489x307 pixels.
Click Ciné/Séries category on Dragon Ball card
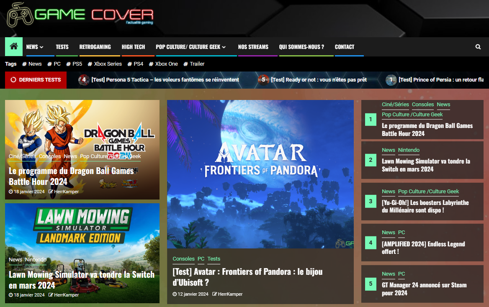pos(22,156)
